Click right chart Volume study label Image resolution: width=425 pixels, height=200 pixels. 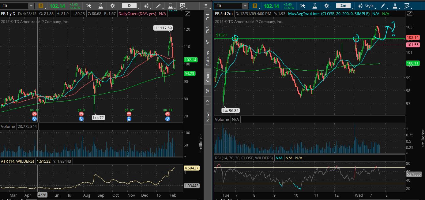coord(222,119)
